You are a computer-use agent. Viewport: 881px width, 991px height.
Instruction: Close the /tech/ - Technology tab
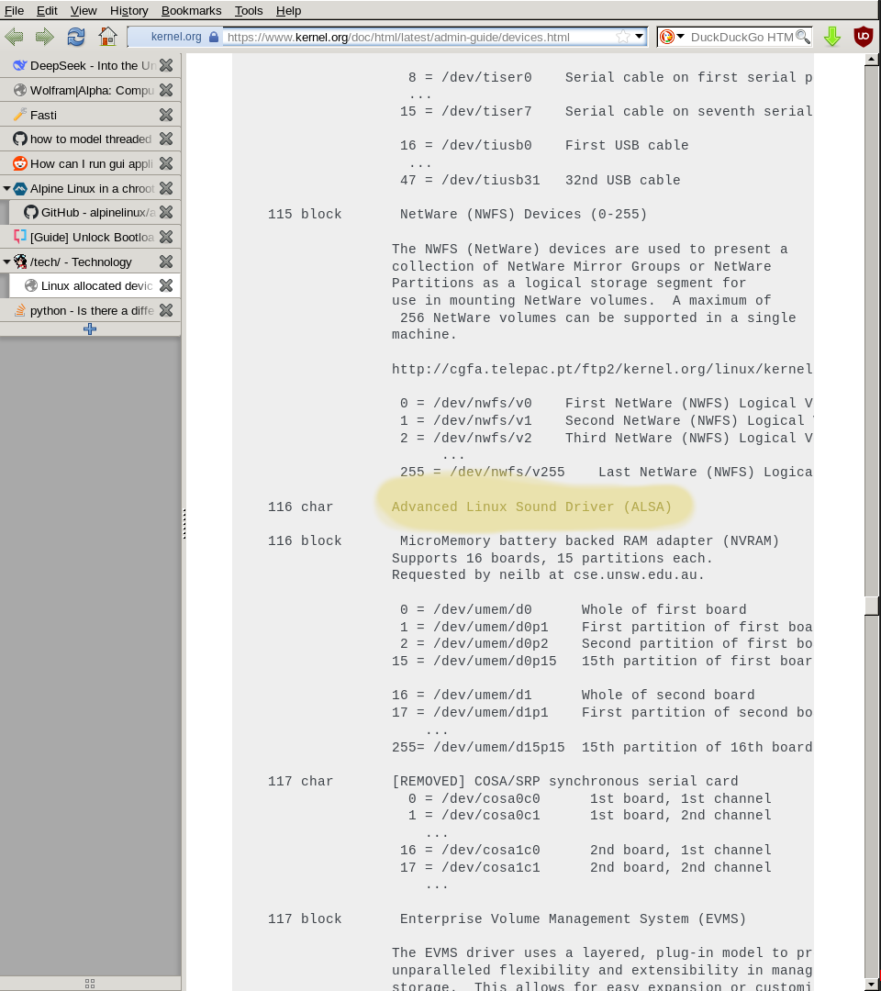tap(166, 262)
